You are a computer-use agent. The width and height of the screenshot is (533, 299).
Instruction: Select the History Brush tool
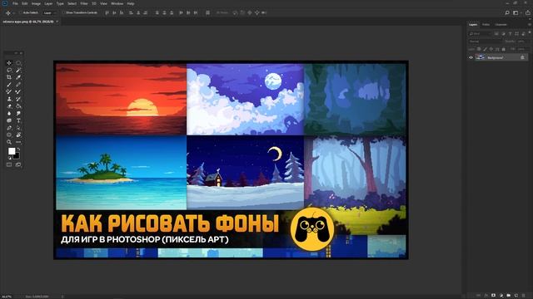(18, 99)
